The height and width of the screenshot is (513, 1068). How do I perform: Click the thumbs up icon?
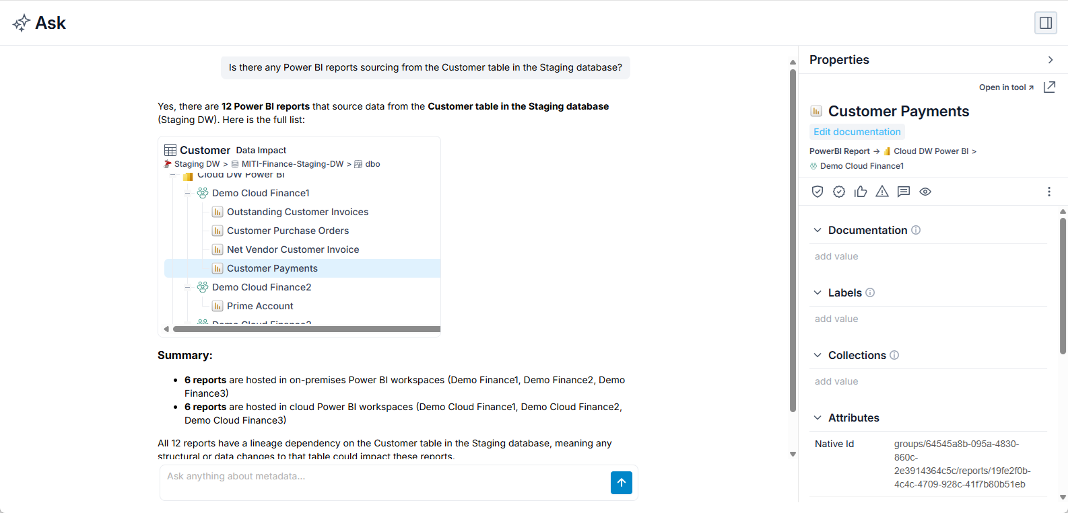coord(861,192)
